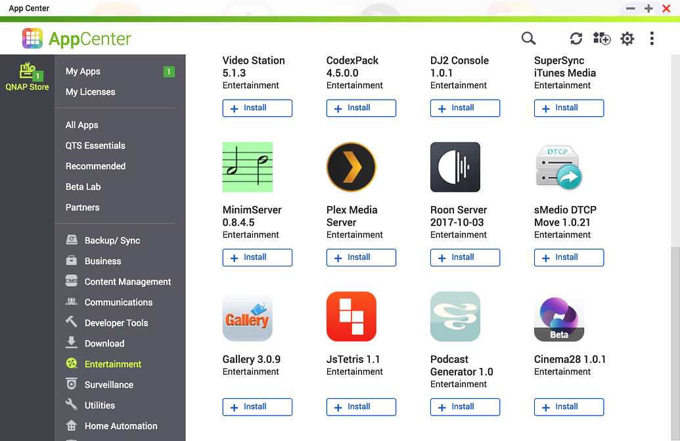Select the Roon Server app icon
The width and height of the screenshot is (680, 441).
tap(455, 167)
